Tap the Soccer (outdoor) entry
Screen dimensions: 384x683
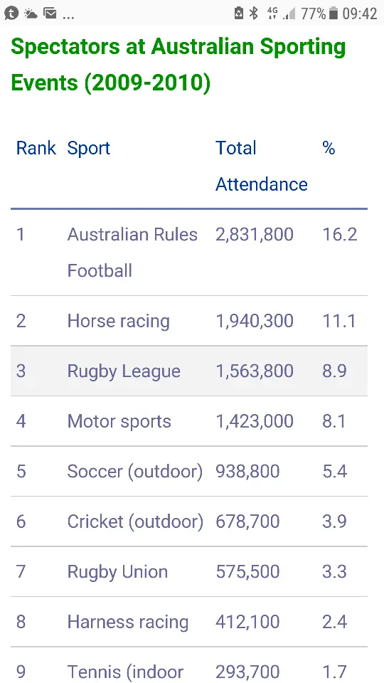135,472
